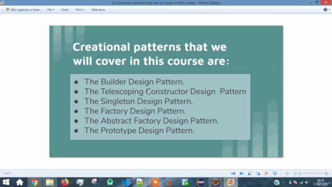Minimize the Photo Gallery window
The width and height of the screenshot is (332, 187).
pos(310,3)
